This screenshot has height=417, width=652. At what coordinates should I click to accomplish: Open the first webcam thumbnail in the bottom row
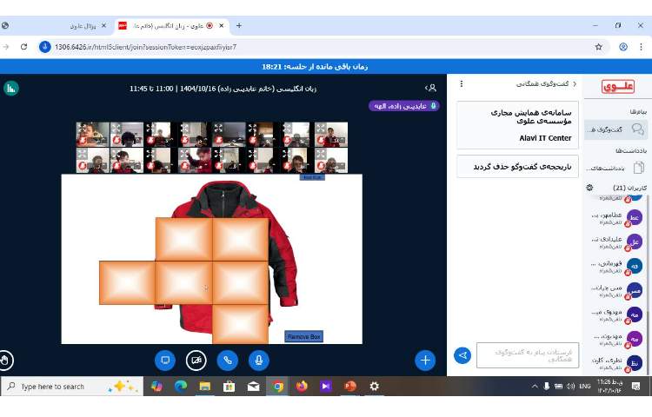[93, 161]
